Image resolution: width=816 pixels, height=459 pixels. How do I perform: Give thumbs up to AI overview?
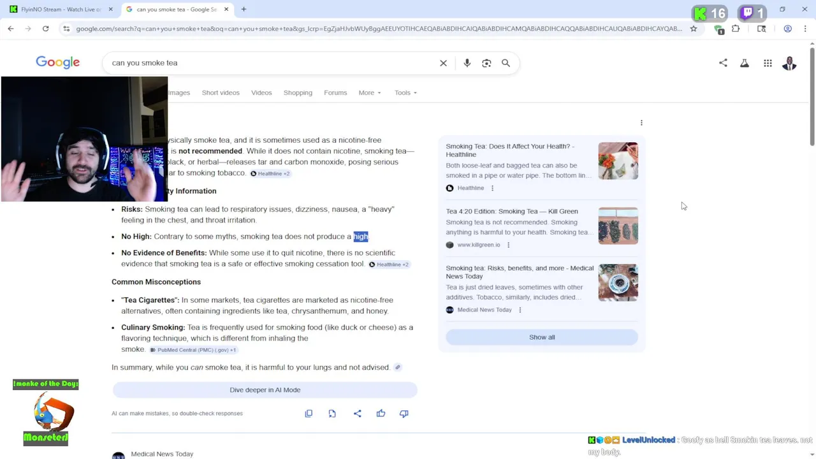(381, 414)
